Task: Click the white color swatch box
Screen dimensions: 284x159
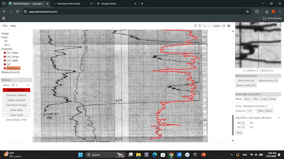Action: tap(270, 106)
